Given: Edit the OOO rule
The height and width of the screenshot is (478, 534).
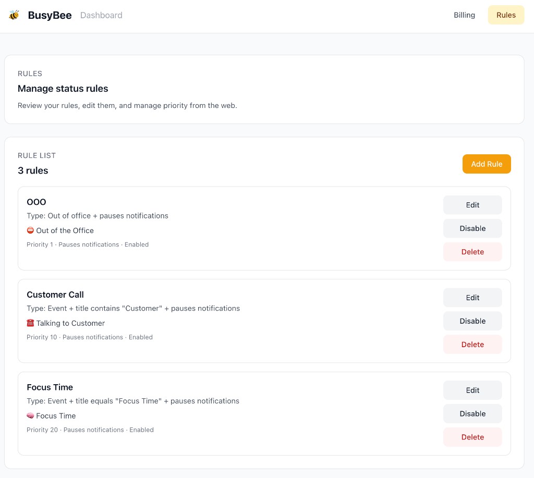Looking at the screenshot, I should 472,205.
